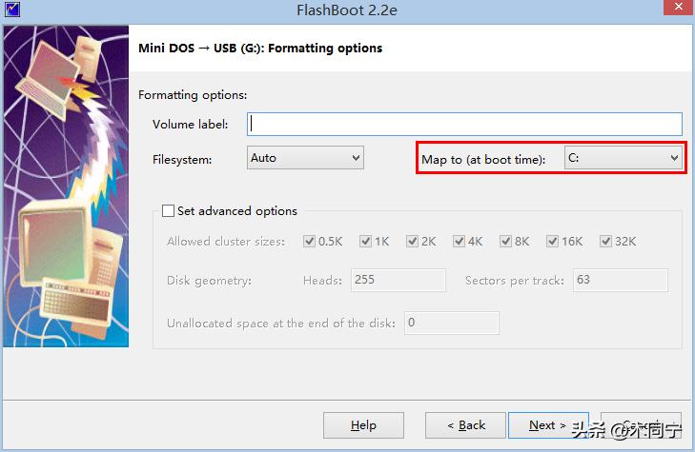
Task: Toggle the 2K cluster size checkbox
Action: [x=413, y=242]
